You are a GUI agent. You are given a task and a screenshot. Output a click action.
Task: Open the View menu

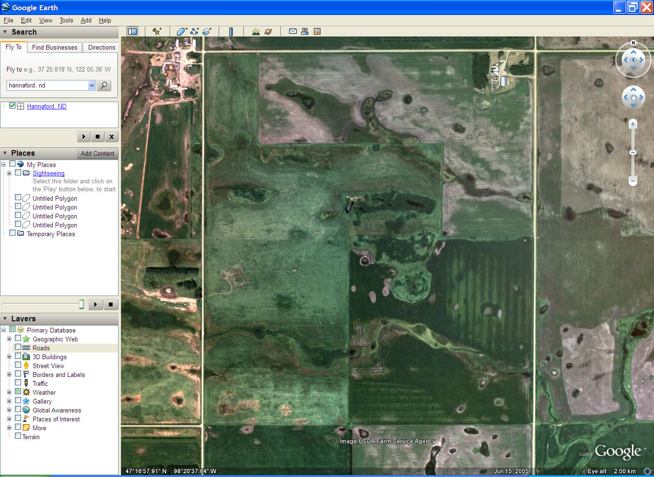[x=46, y=20]
